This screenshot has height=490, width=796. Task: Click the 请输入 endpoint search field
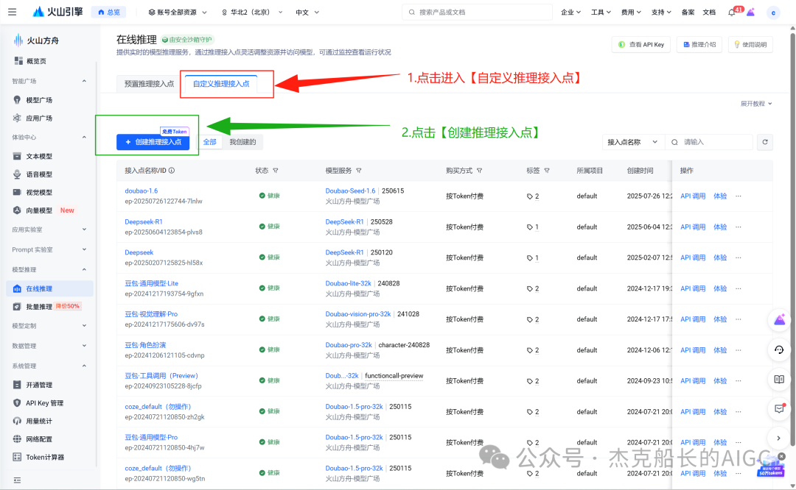709,142
